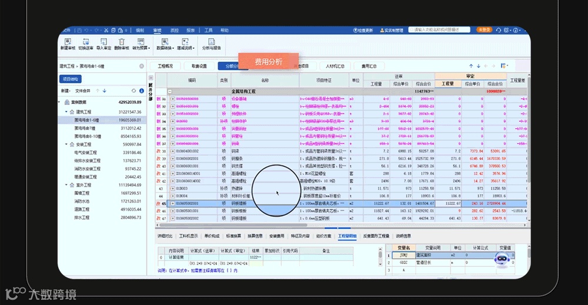Expand row 45 code 010605002001
Image resolution: width=588 pixels, height=305 pixels.
[173, 204]
